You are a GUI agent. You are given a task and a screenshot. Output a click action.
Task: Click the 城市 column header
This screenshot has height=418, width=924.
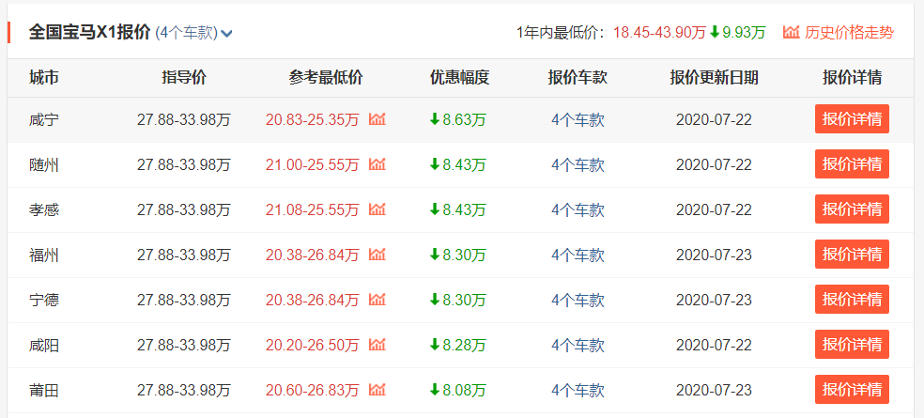tap(43, 78)
